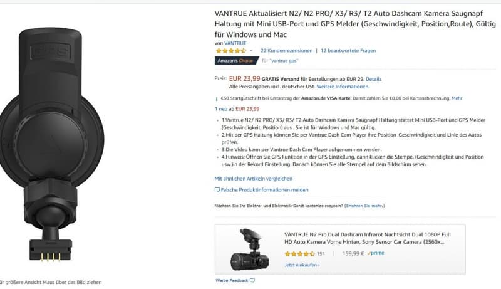Open the Weitere Informationen link
Screen dimensions: 501x289
pyautogui.click(x=343, y=87)
